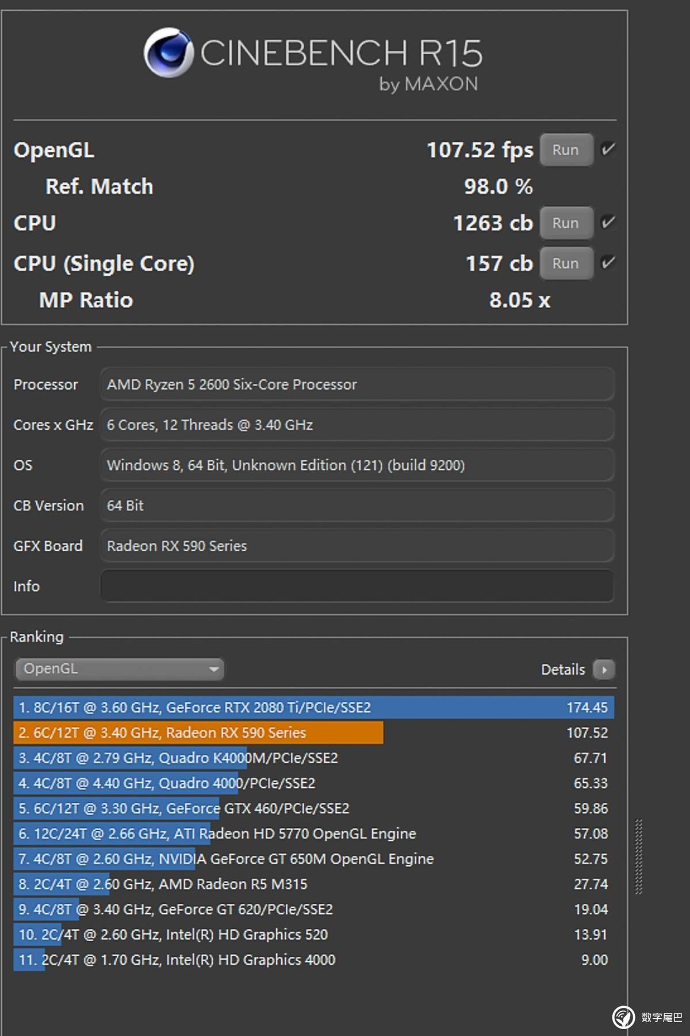This screenshot has width=690, height=1036.
Task: Click the CPU score 1263 cb
Action: (493, 223)
